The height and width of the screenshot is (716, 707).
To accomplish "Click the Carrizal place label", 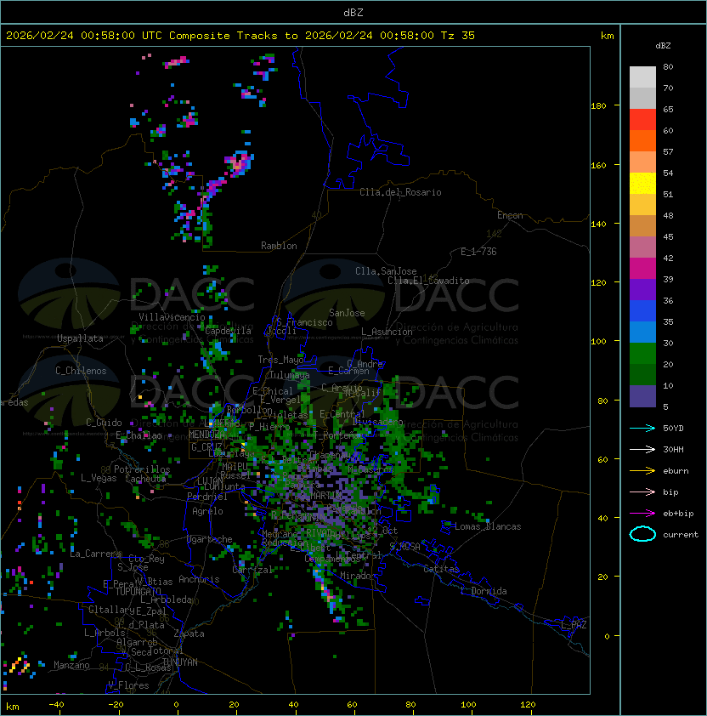I will pos(253,570).
